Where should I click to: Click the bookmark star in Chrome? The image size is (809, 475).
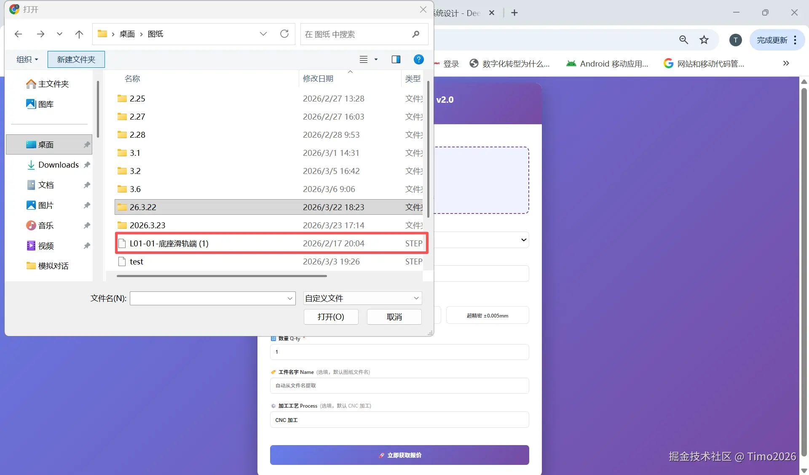(x=704, y=40)
